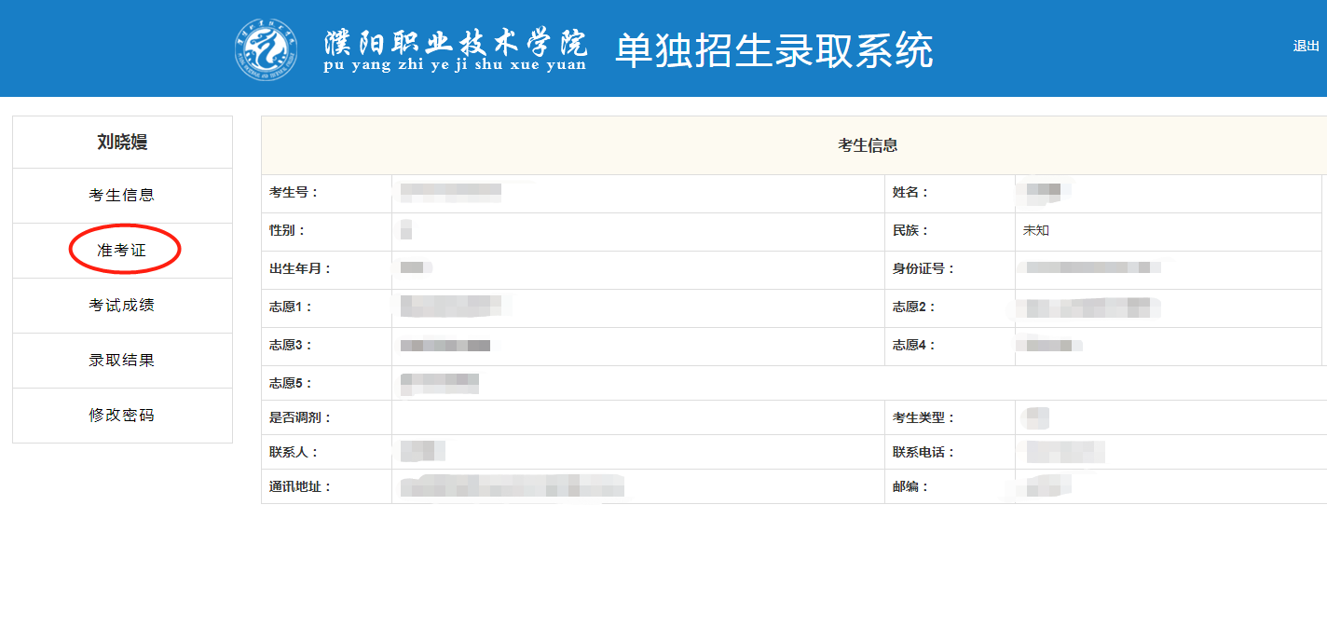Click the 志愿1 value cell
This screenshot has height=628, width=1327.
pos(638,308)
